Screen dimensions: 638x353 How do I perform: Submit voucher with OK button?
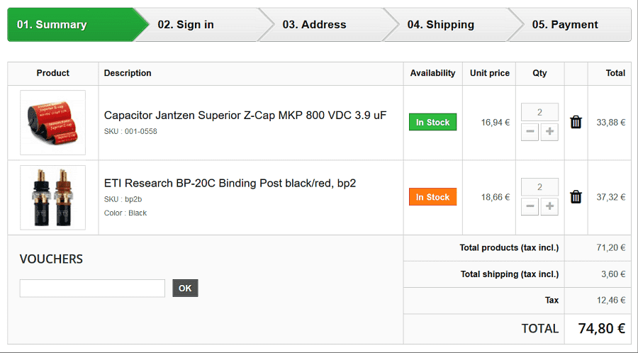185,288
